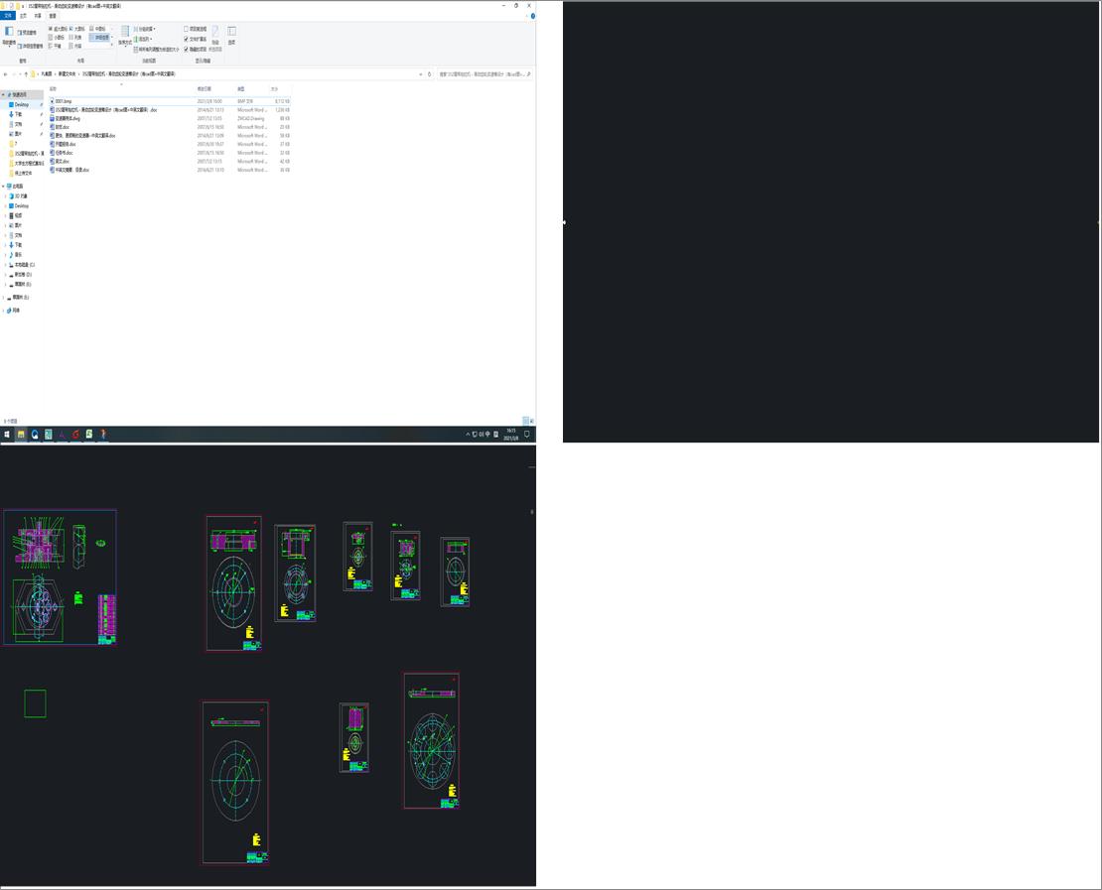1102x890 pixels.
Task: Click the address bar Refresh button
Action: [430, 73]
